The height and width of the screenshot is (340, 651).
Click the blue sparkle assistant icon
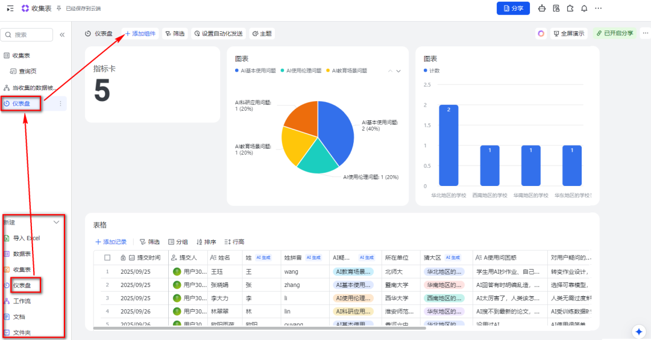click(x=638, y=332)
